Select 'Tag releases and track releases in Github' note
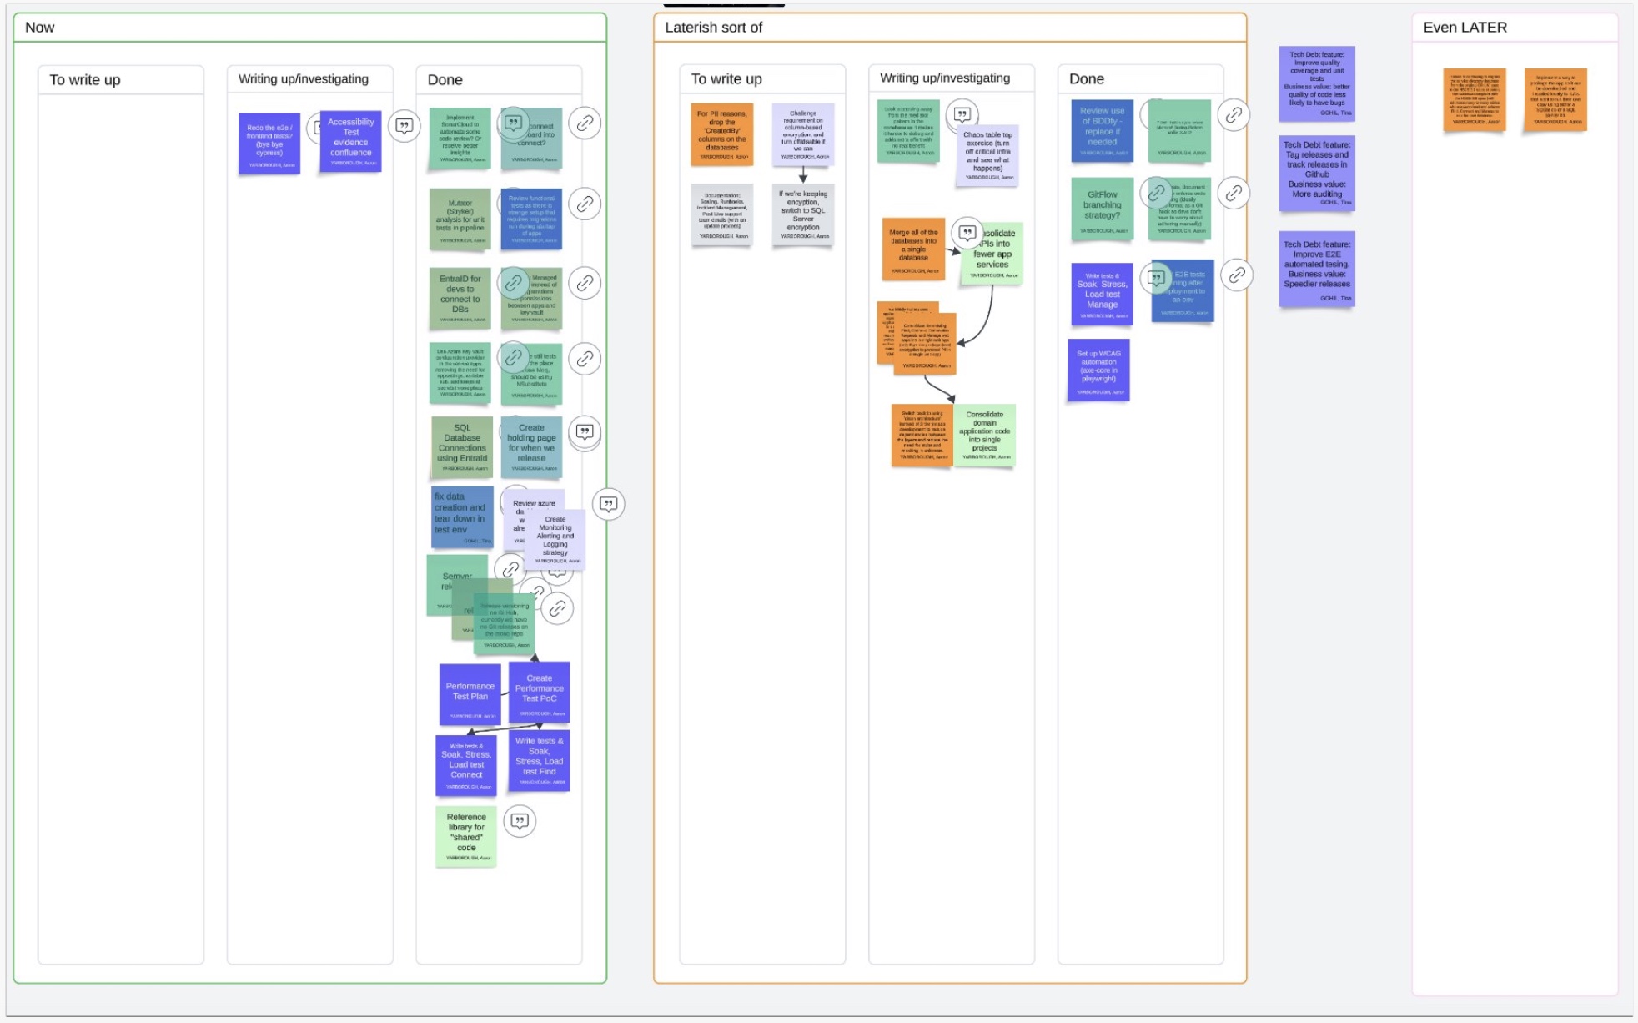1638x1023 pixels. coord(1317,173)
